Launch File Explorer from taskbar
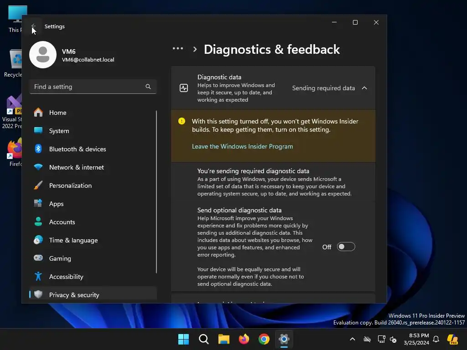 pyautogui.click(x=223, y=339)
